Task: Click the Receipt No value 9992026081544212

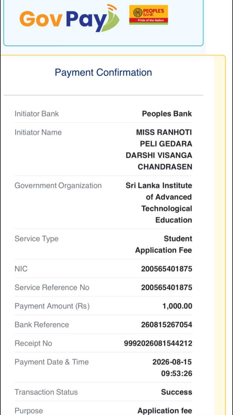Action: (158, 343)
